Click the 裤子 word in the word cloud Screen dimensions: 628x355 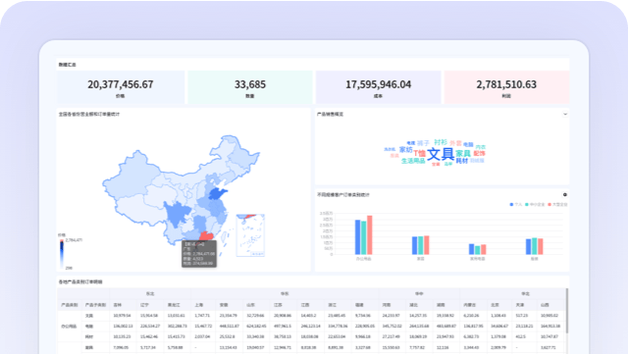point(423,143)
